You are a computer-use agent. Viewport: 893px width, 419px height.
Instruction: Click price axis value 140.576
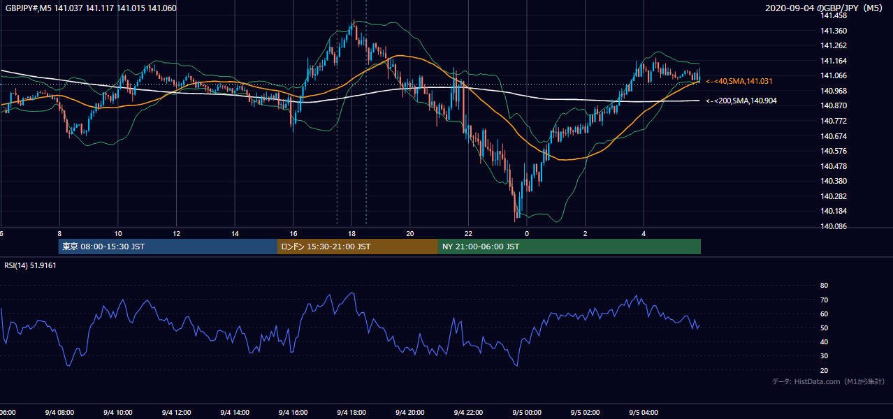834,151
